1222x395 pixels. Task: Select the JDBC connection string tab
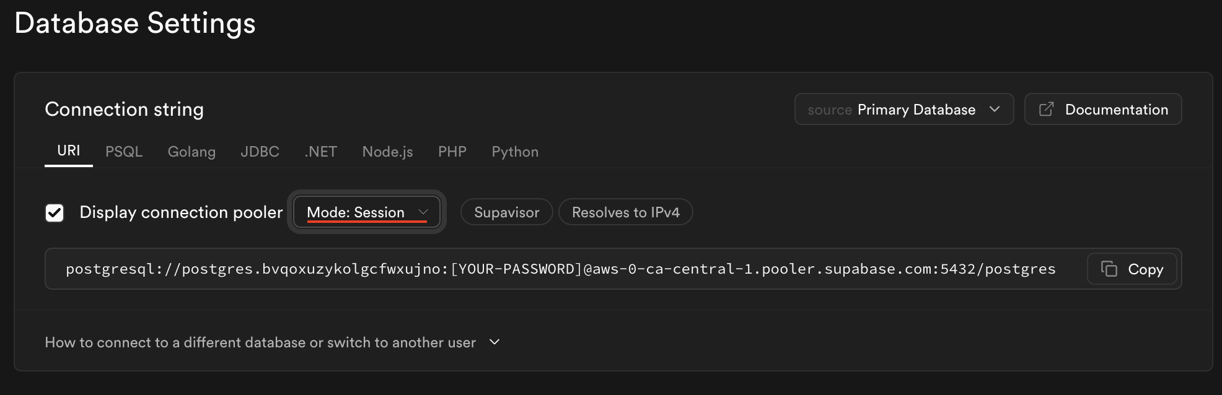[260, 152]
